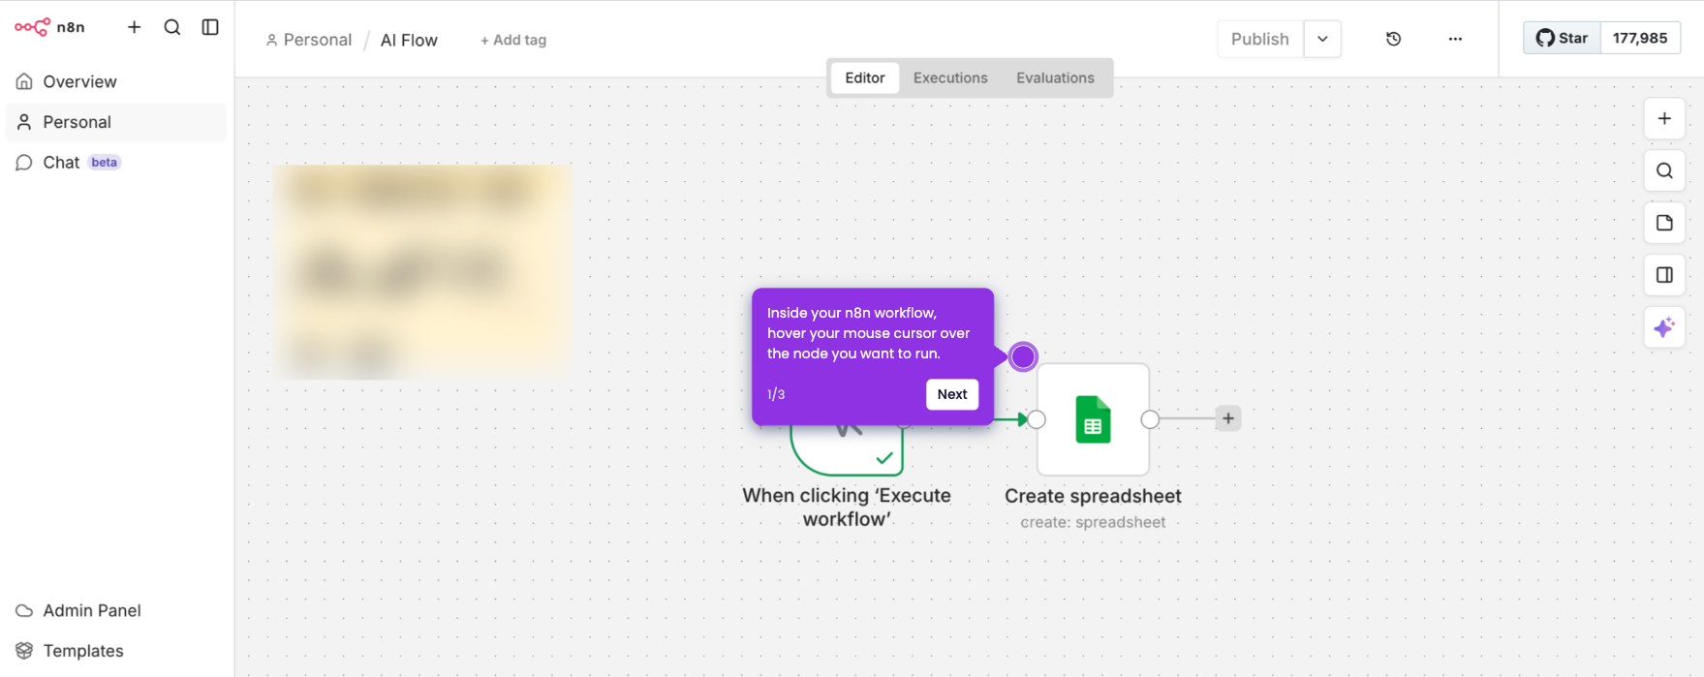Image resolution: width=1704 pixels, height=677 pixels.
Task: Collapse the sidebar with the panel icon
Action: (x=210, y=27)
